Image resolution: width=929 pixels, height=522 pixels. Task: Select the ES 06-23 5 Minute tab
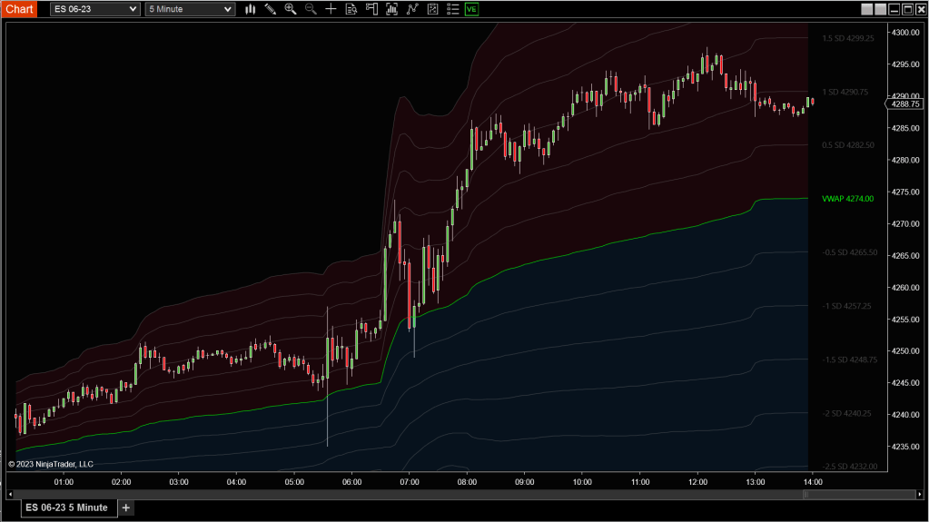pyautogui.click(x=67, y=507)
